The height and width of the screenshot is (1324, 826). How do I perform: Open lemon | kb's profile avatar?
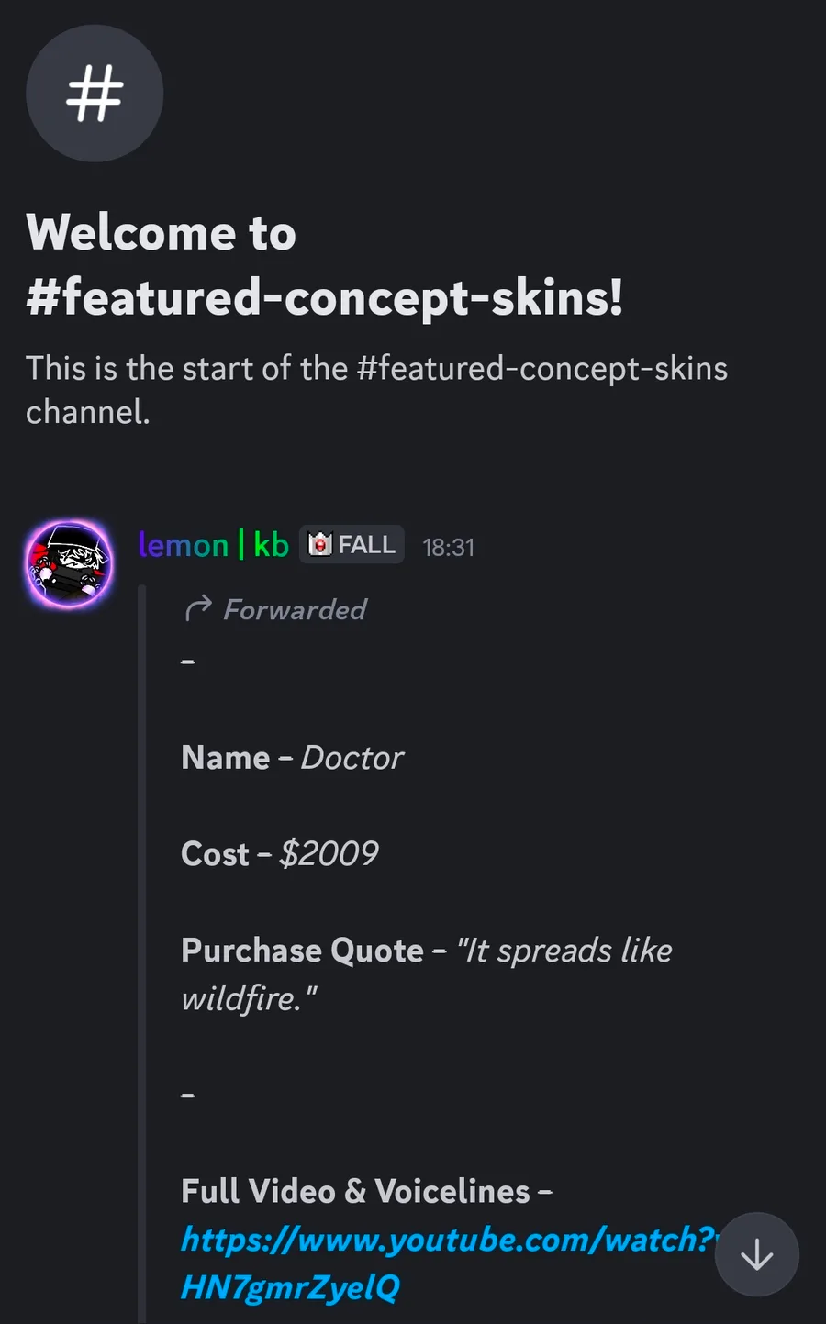pos(70,564)
